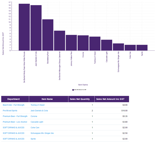Open the Sales Net Amount Inc GST dropdown arrow
The height and width of the screenshot is (142, 157).
(128, 99)
